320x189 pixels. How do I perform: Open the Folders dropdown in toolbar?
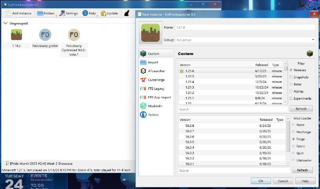46,13
